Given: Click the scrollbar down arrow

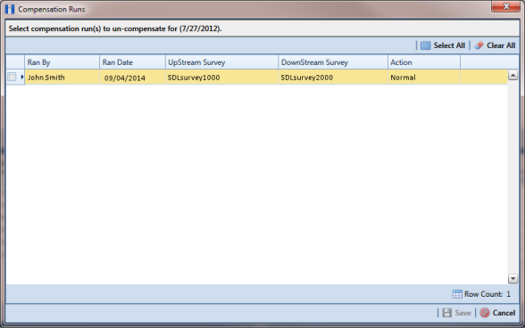Looking at the screenshot, I should 512,278.
